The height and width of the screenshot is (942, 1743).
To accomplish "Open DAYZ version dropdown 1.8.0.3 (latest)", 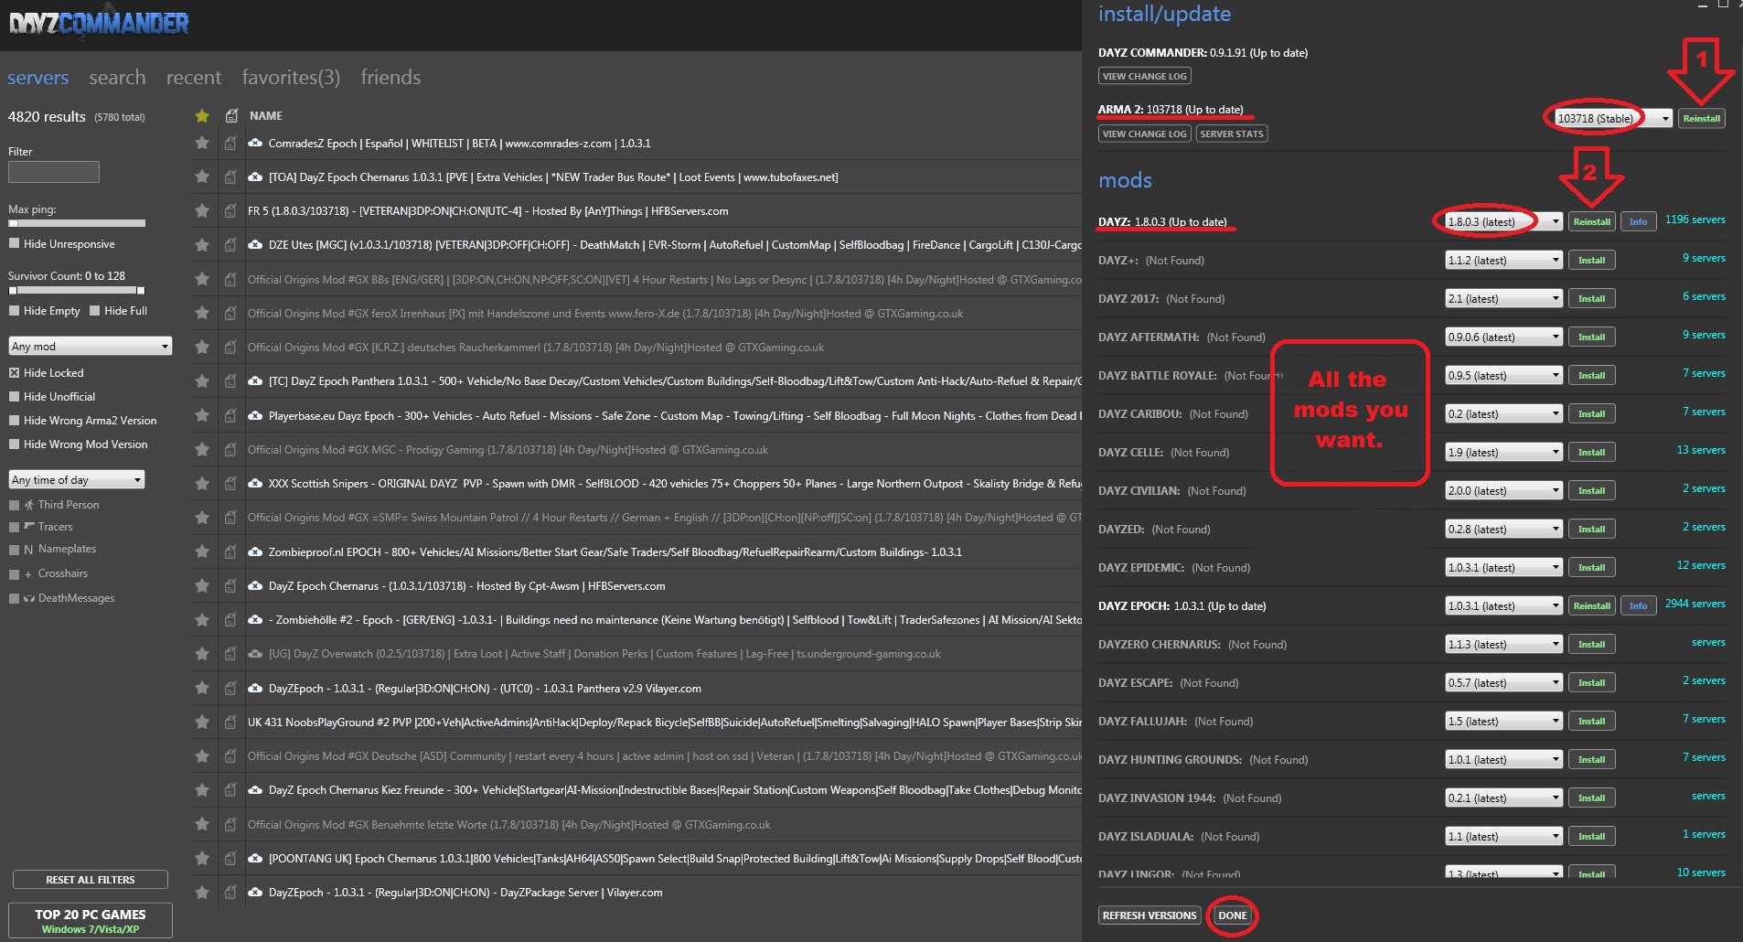I will pos(1503,221).
